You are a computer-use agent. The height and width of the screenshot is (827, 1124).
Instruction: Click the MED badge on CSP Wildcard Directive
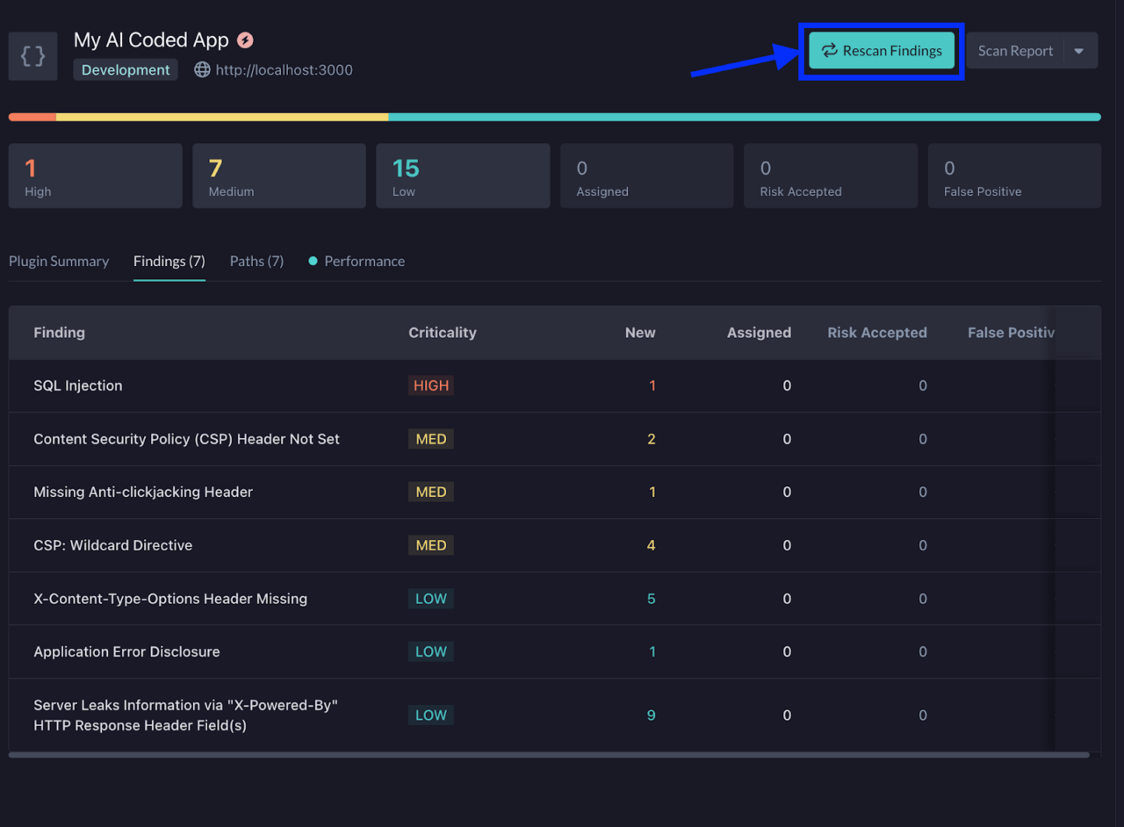430,545
